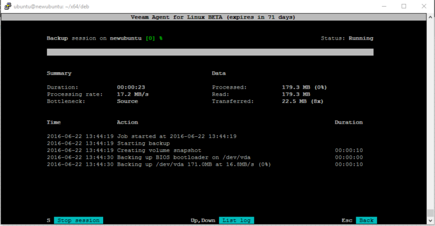
Task: Click the Summary section heading
Action: [59, 73]
